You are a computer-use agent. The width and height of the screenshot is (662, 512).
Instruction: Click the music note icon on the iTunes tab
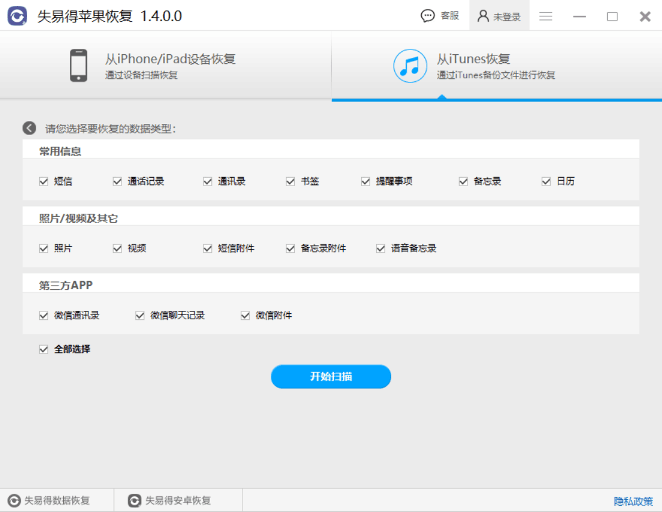tap(410, 64)
